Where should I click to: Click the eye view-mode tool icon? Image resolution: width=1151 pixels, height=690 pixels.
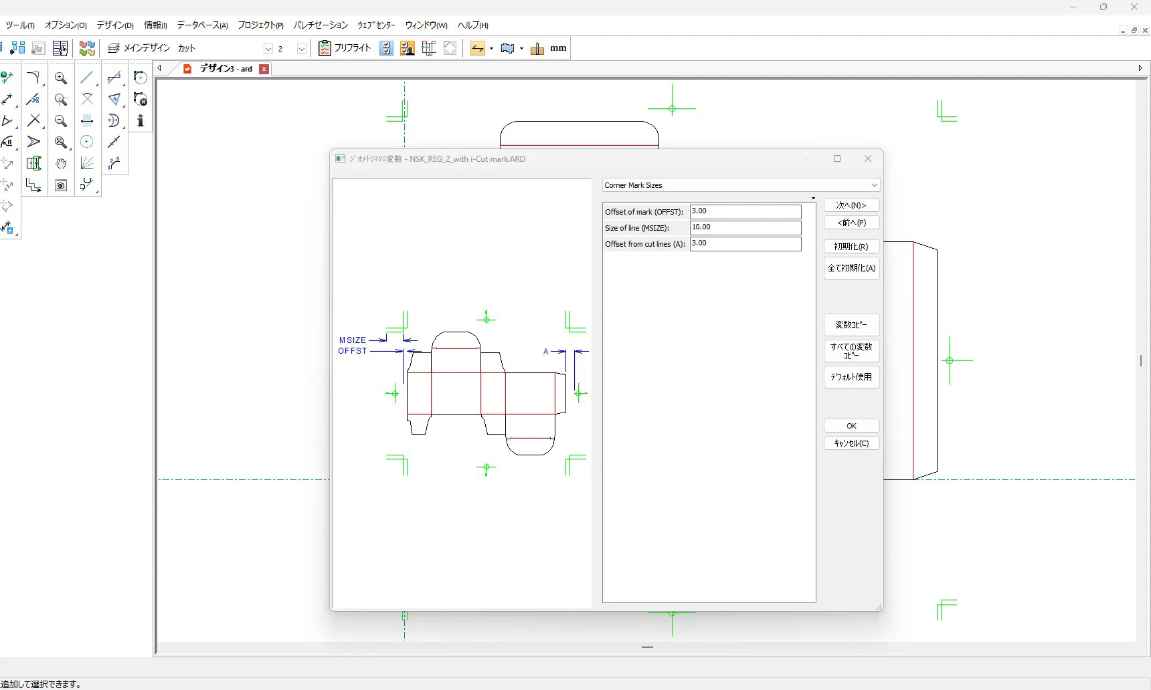[x=61, y=185]
